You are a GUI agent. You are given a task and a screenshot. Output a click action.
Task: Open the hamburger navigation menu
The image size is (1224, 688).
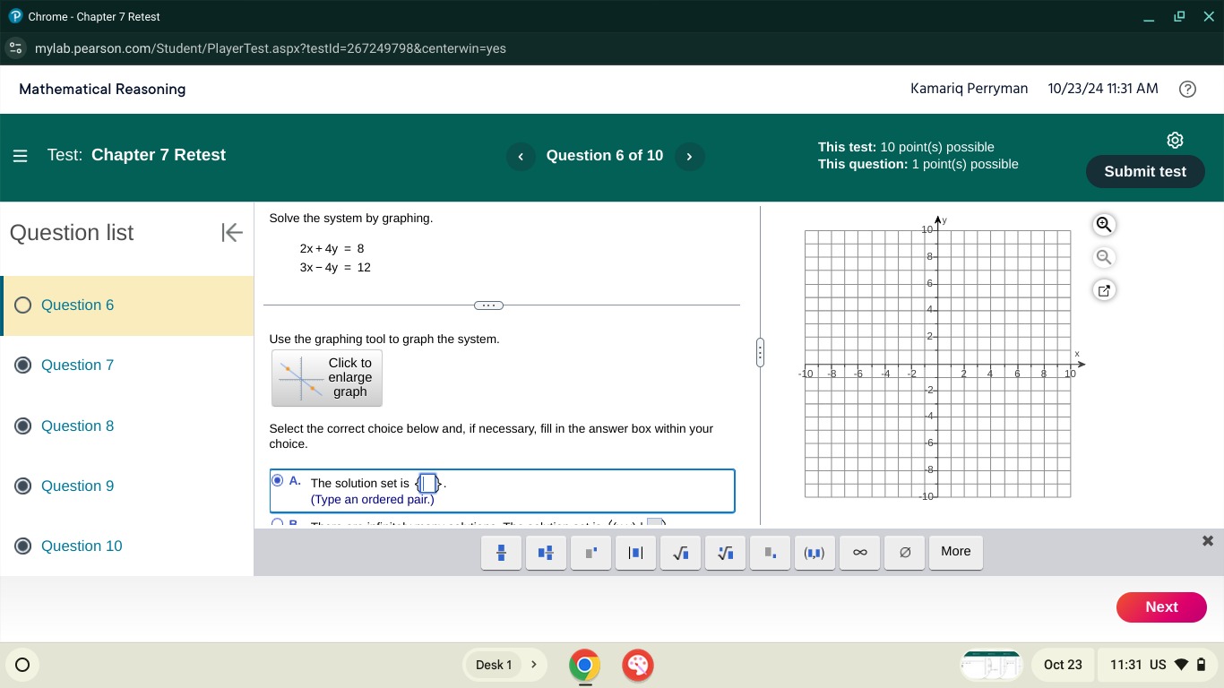click(x=21, y=156)
